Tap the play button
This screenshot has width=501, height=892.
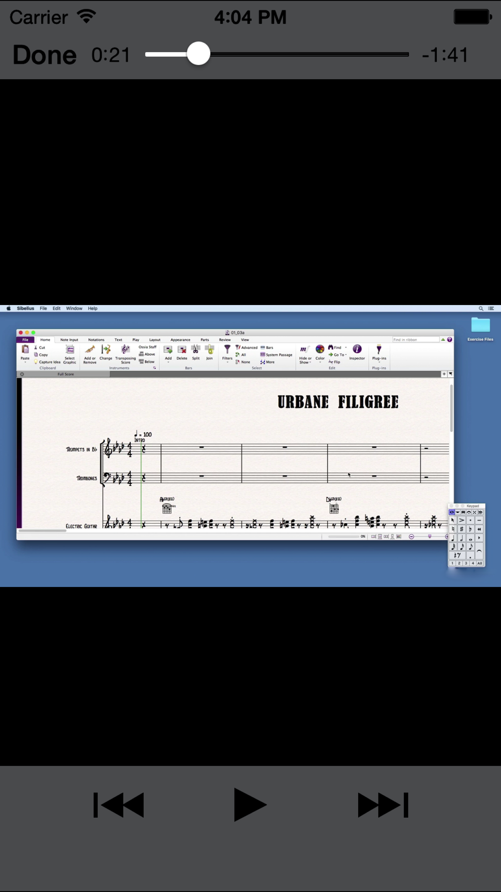coord(250,805)
